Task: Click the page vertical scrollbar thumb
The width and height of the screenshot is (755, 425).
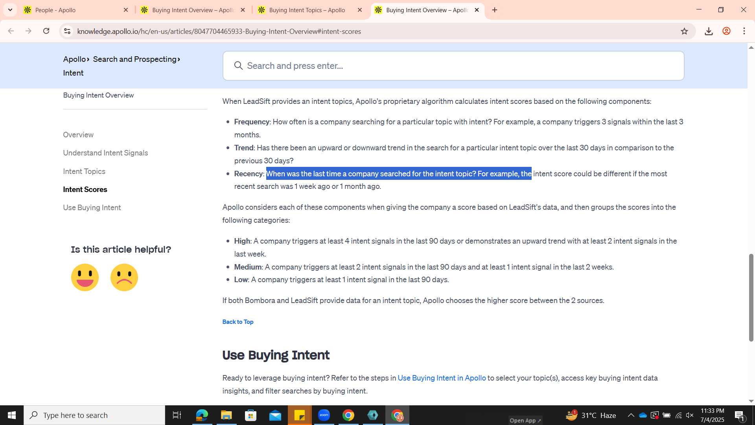Action: (751, 297)
